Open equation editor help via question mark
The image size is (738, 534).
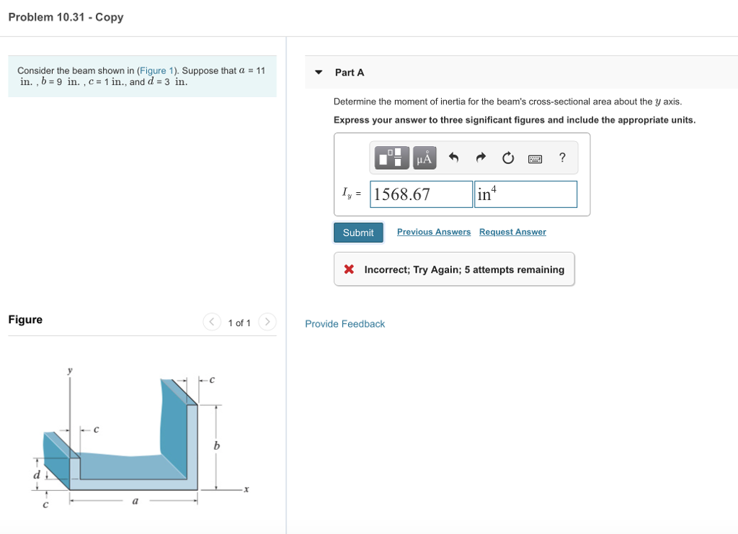(562, 157)
